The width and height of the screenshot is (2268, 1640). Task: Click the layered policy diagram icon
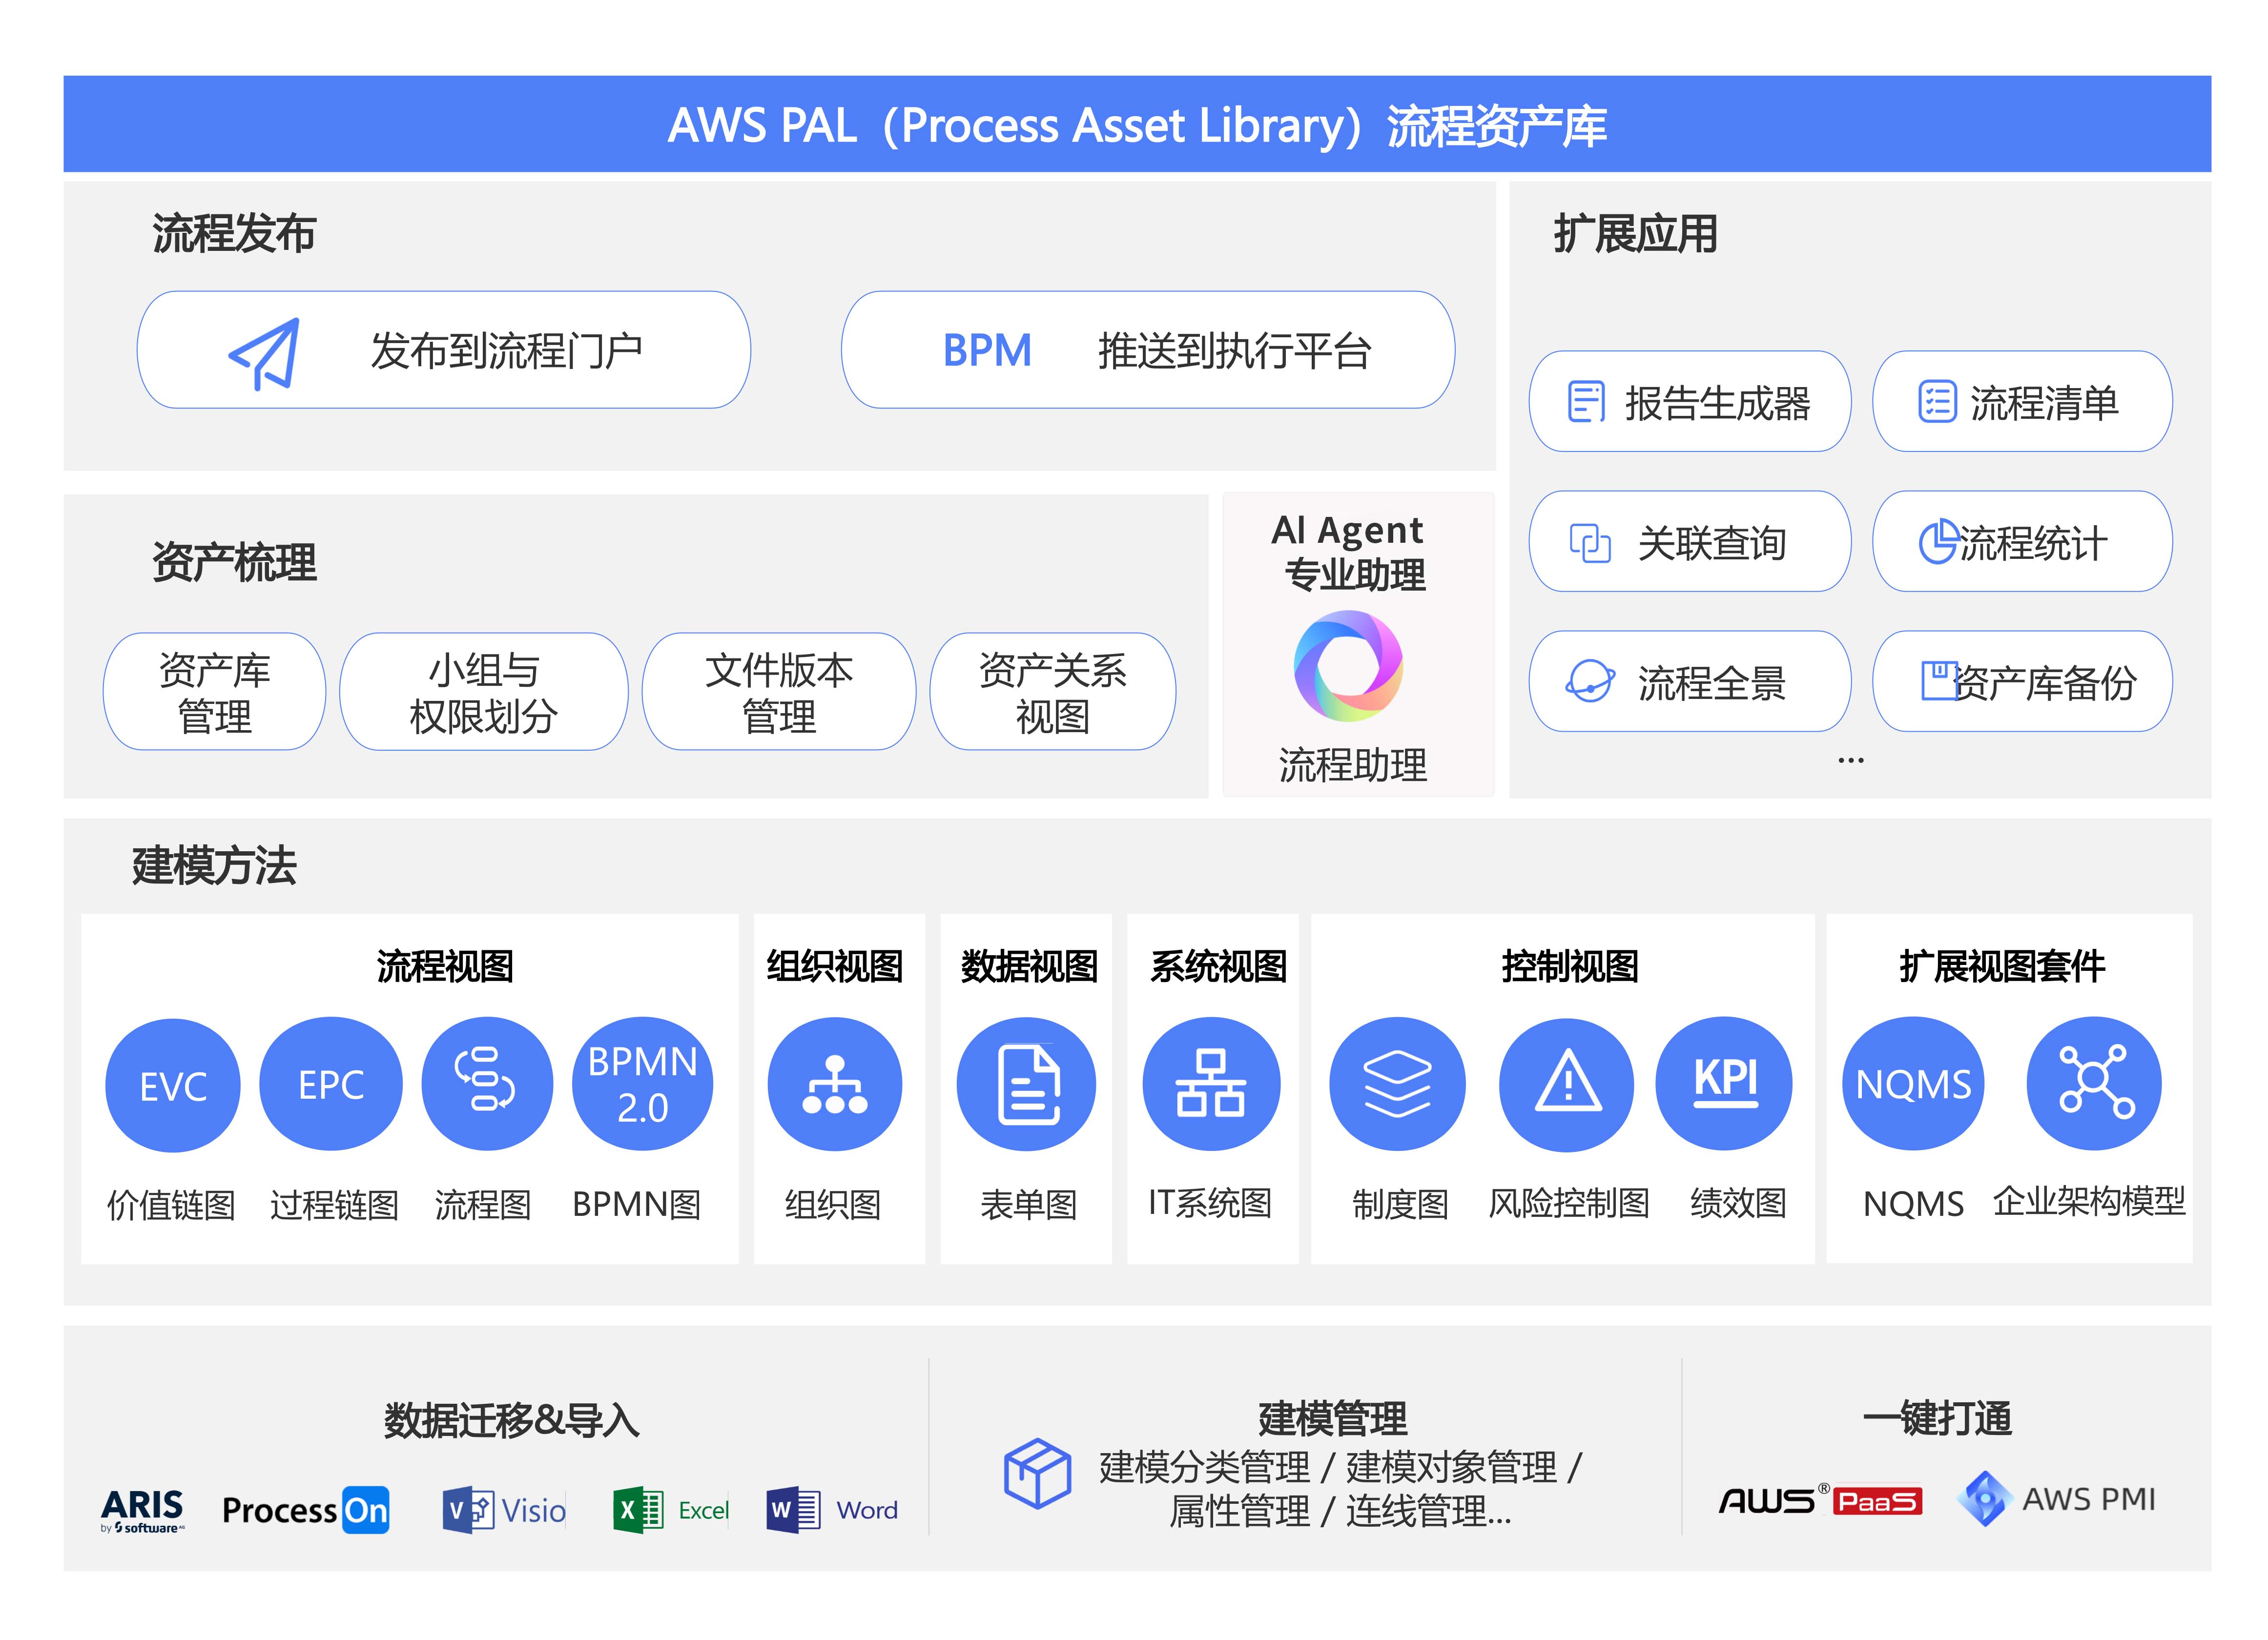click(x=1397, y=1084)
